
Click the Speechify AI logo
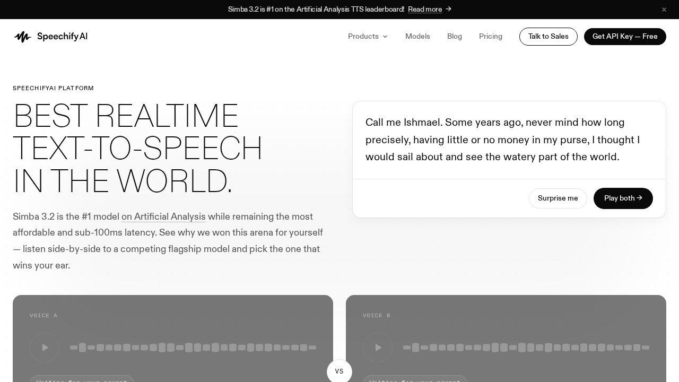[50, 37]
